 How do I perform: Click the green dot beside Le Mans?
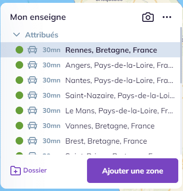click(x=19, y=110)
